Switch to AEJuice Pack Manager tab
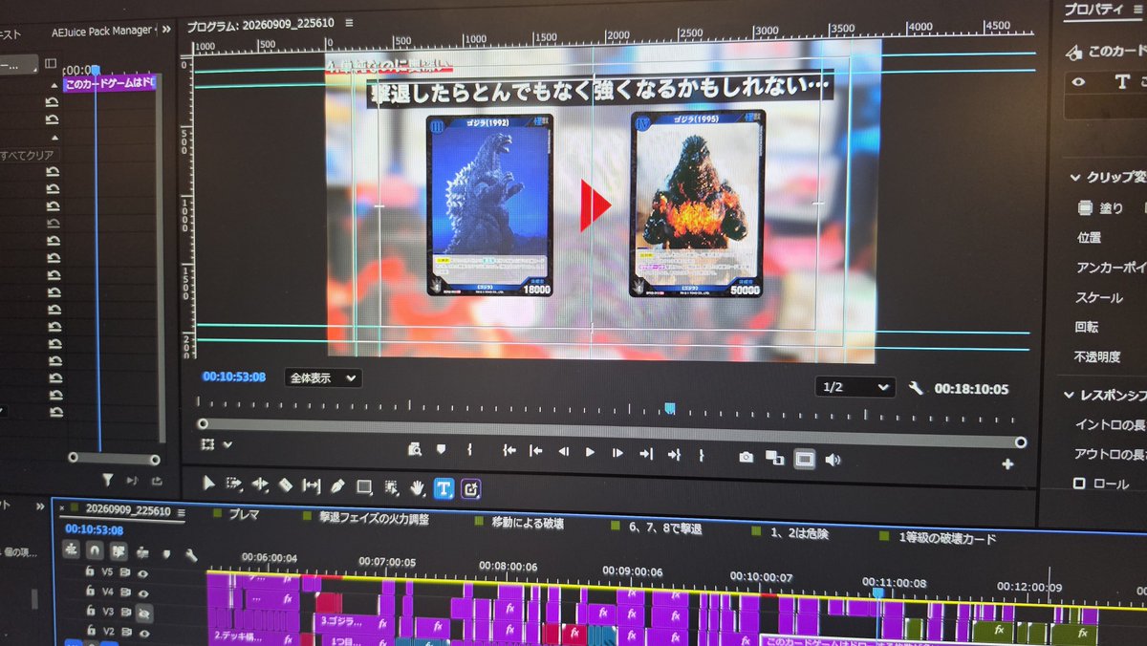 (100, 32)
